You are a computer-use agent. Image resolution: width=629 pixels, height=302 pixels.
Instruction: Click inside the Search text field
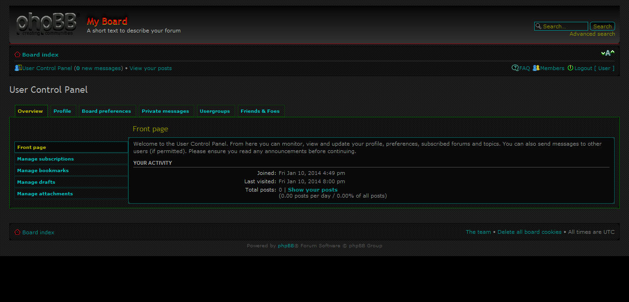coord(562,26)
